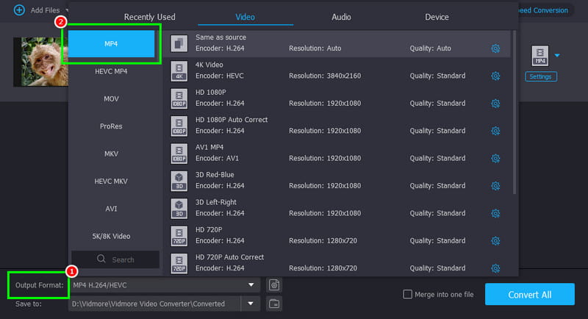The height and width of the screenshot is (319, 588).
Task: Click the Search formats input field
Action: (115, 259)
